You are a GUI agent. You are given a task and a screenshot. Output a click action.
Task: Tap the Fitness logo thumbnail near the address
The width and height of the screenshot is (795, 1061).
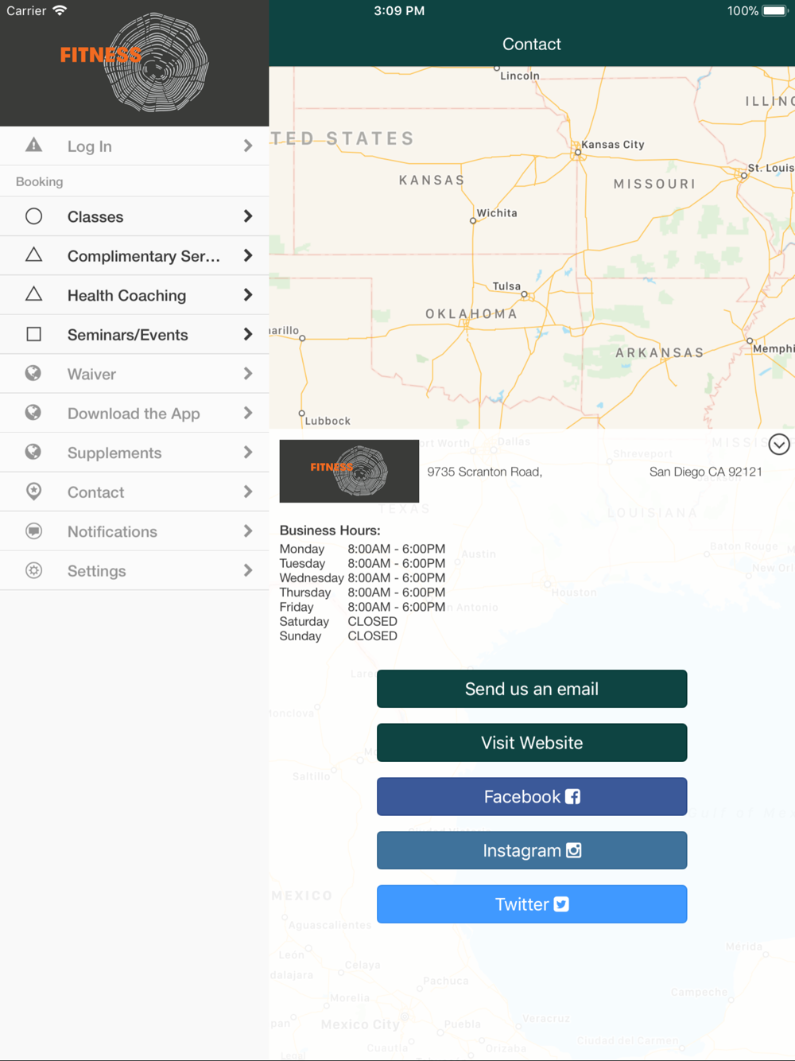[x=349, y=471]
